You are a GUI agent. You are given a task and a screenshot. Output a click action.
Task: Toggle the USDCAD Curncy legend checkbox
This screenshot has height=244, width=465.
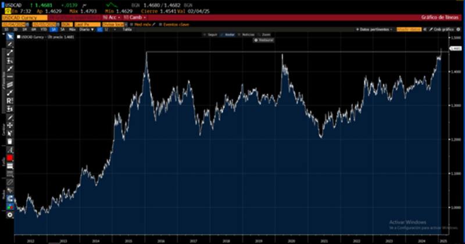(19, 37)
